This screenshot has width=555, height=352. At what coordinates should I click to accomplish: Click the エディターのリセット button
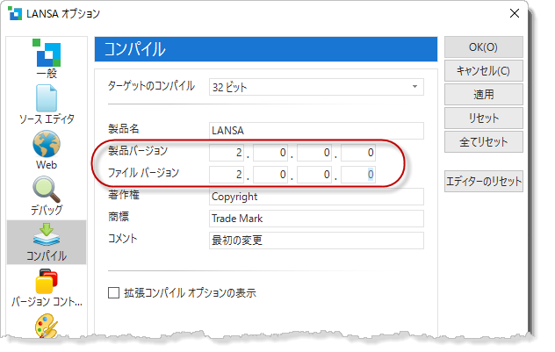click(x=484, y=182)
